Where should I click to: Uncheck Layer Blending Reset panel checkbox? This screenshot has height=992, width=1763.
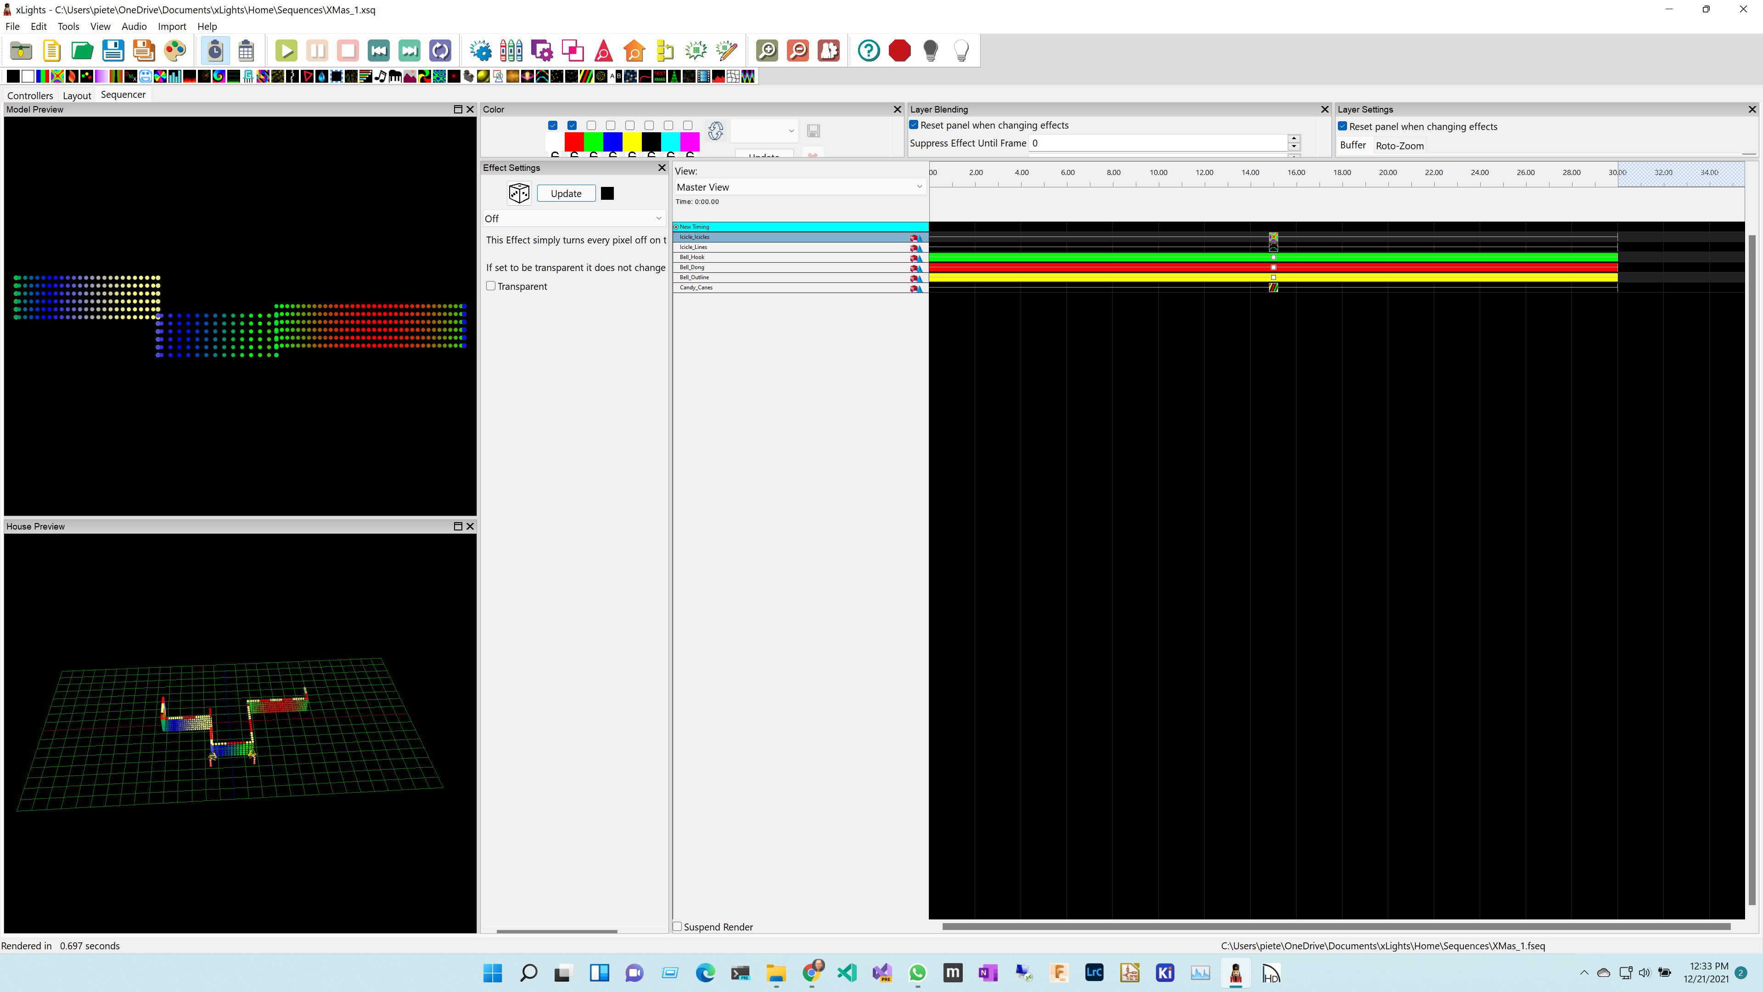[x=914, y=125]
